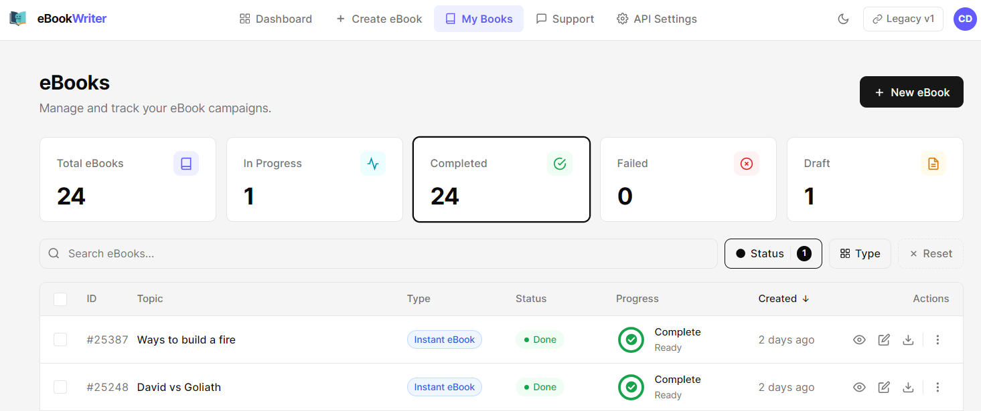981x411 pixels.
Task: Click Instant eBook badge for David vs Goliath
Action: [x=445, y=387]
